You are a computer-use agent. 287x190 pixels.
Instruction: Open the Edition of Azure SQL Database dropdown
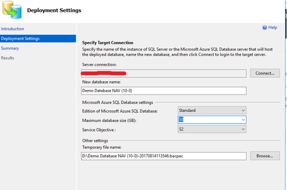(x=212, y=110)
